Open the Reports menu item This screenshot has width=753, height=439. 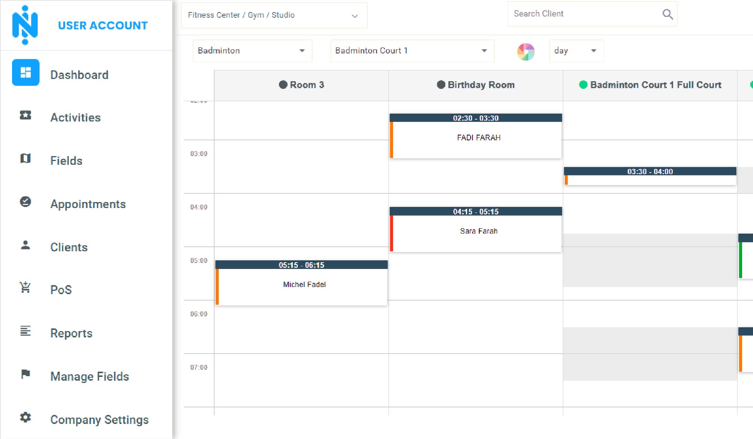pos(71,333)
